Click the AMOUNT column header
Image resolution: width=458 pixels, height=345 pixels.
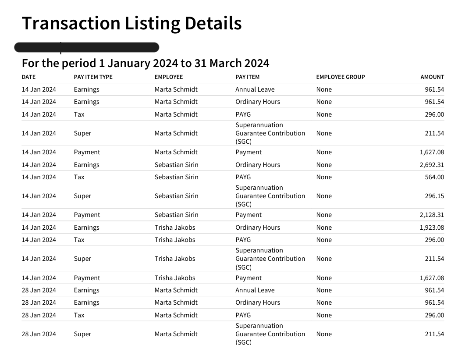point(432,77)
